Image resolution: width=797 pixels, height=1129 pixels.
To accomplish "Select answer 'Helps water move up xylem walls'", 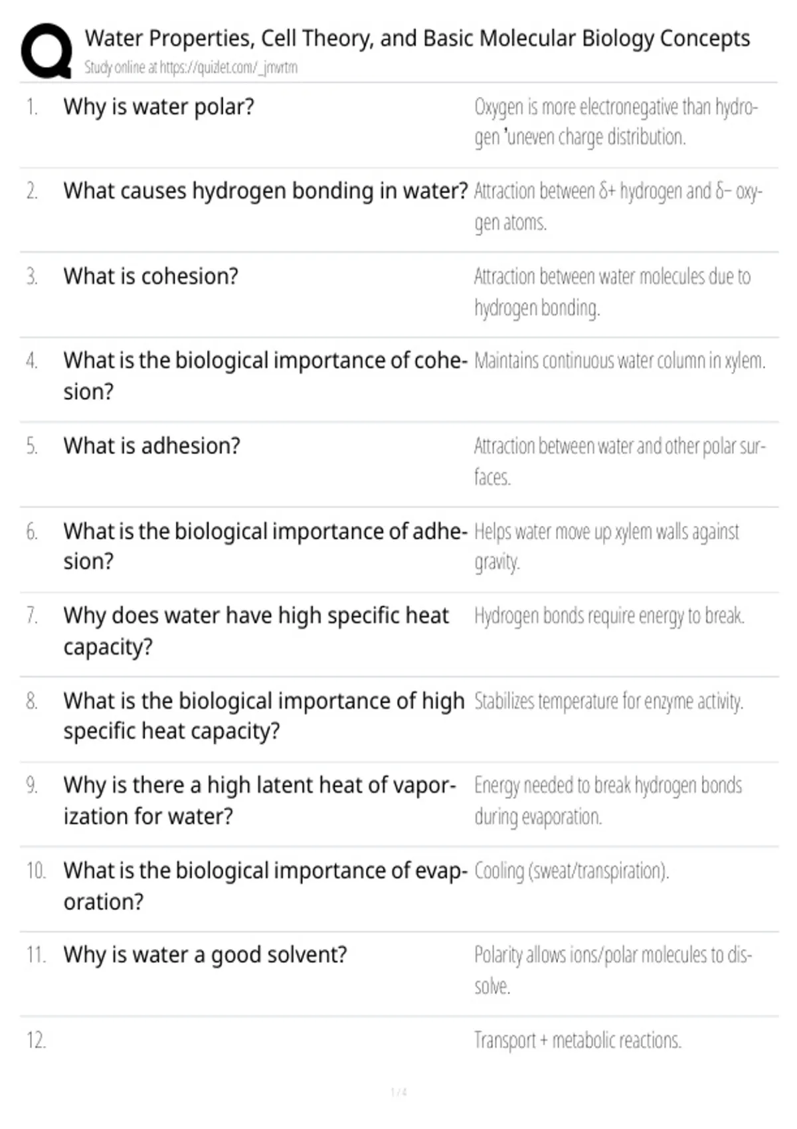I will 606,546.
